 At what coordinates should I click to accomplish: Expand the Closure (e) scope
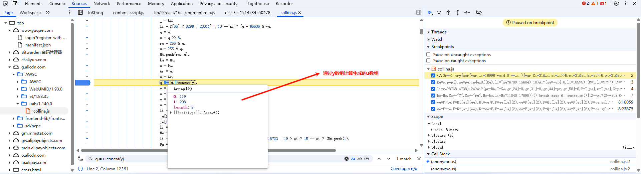(429, 135)
